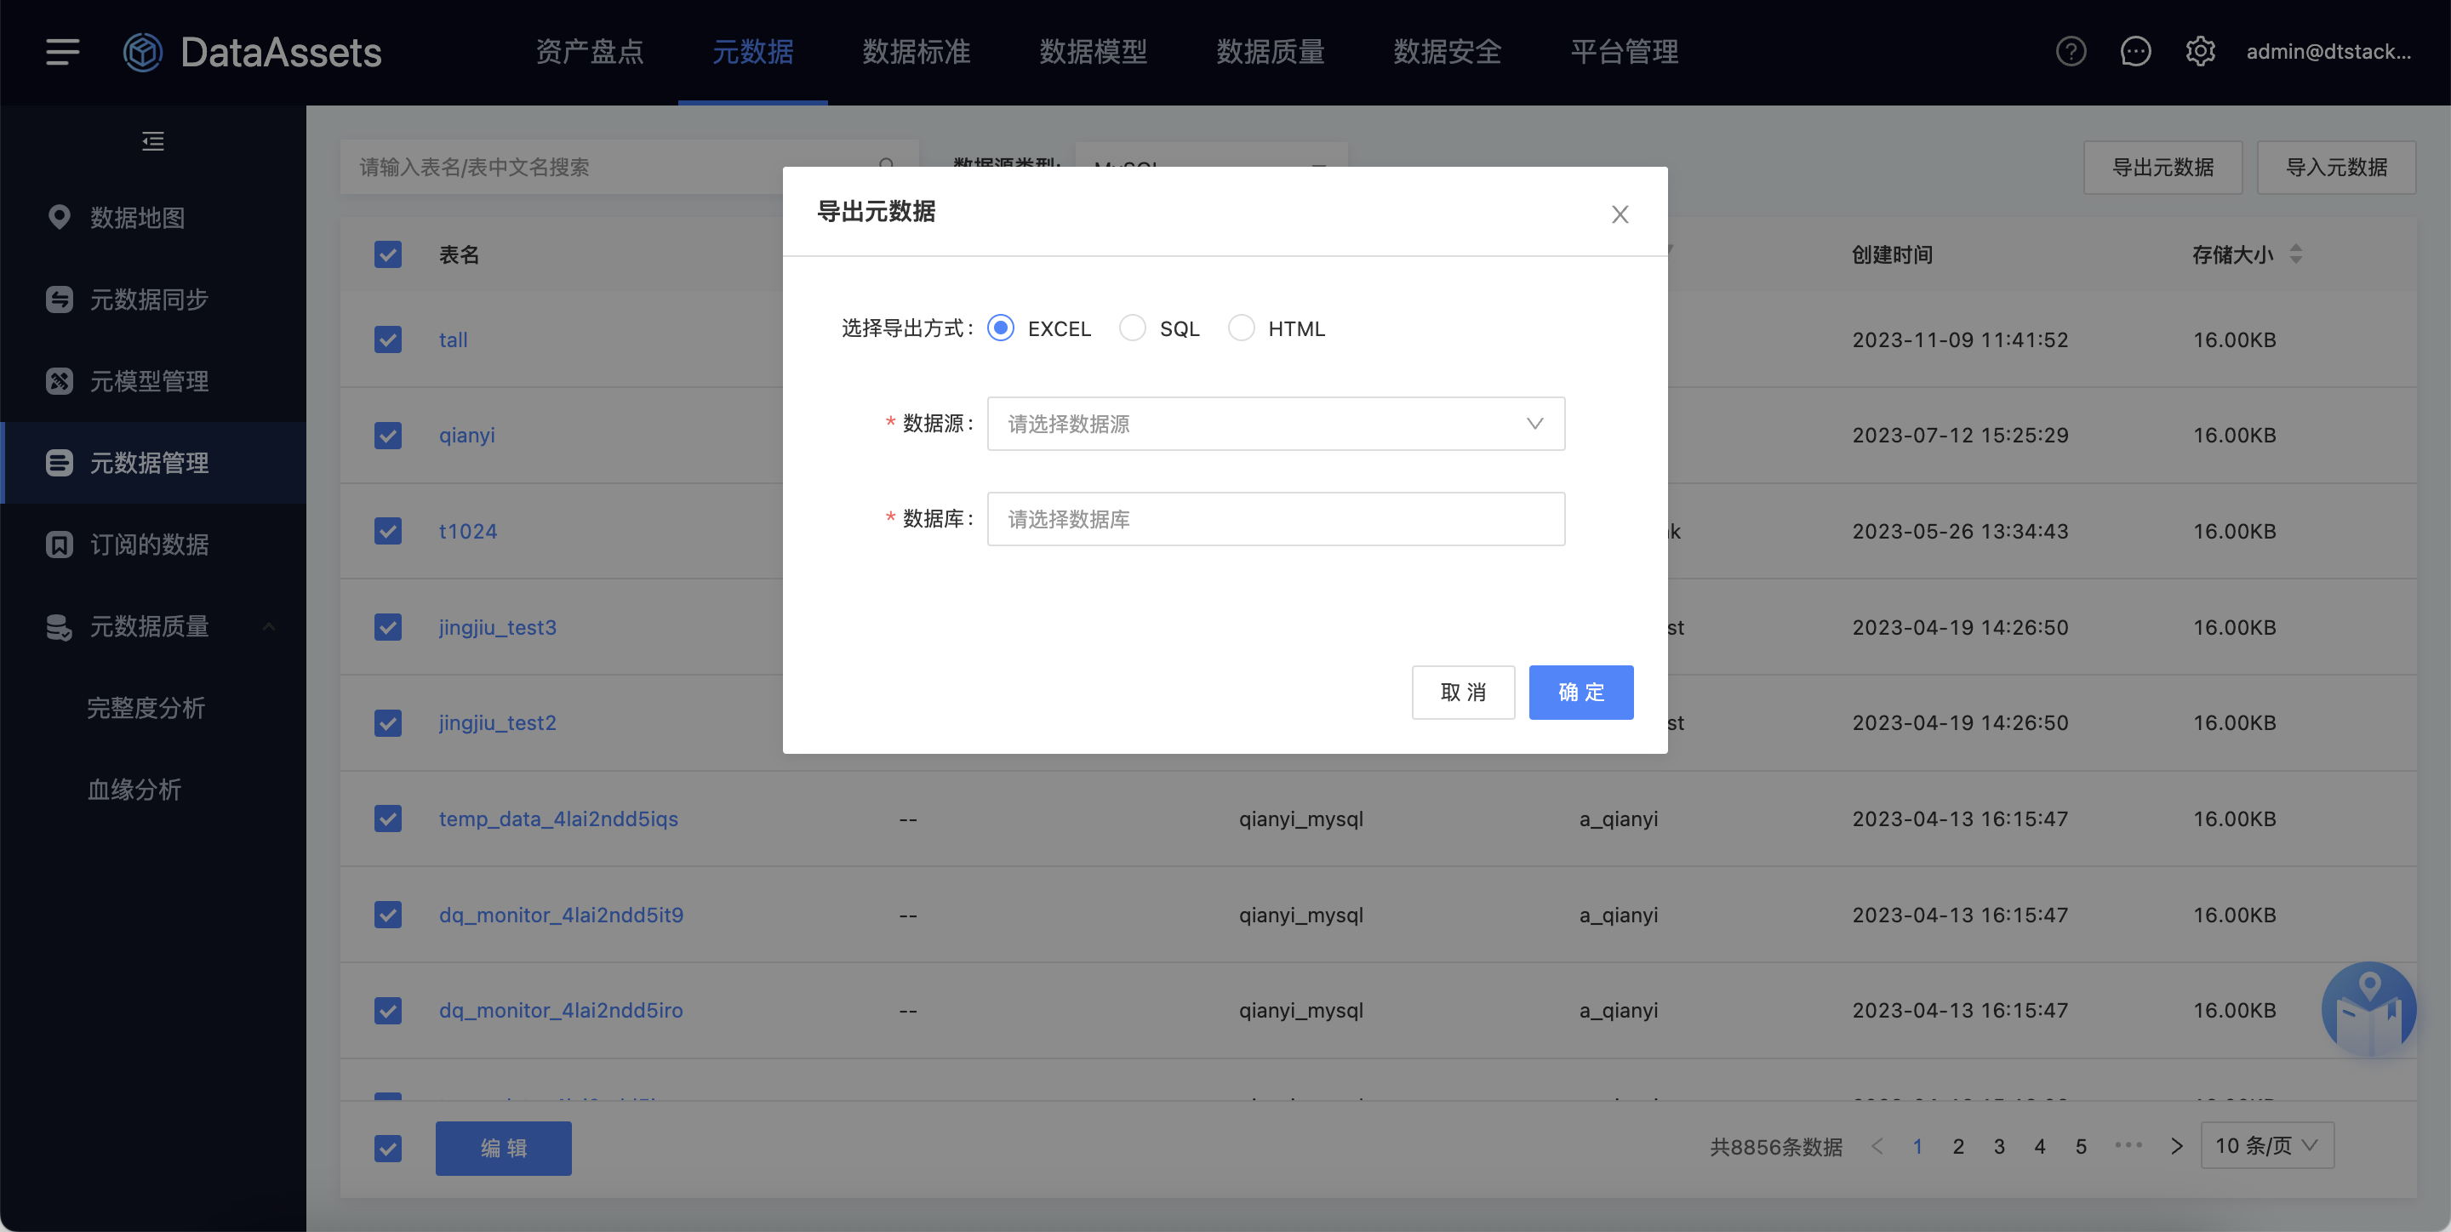Go to page 2
The width and height of the screenshot is (2451, 1232).
1958,1146
